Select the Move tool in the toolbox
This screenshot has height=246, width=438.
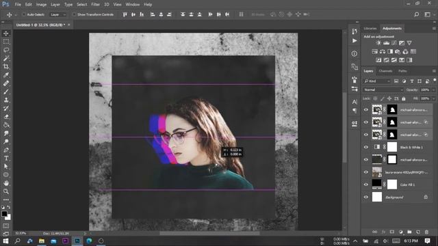pos(6,33)
